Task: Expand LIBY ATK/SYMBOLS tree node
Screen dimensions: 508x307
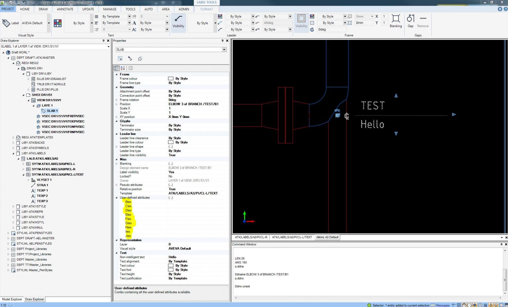Action: coord(13,148)
